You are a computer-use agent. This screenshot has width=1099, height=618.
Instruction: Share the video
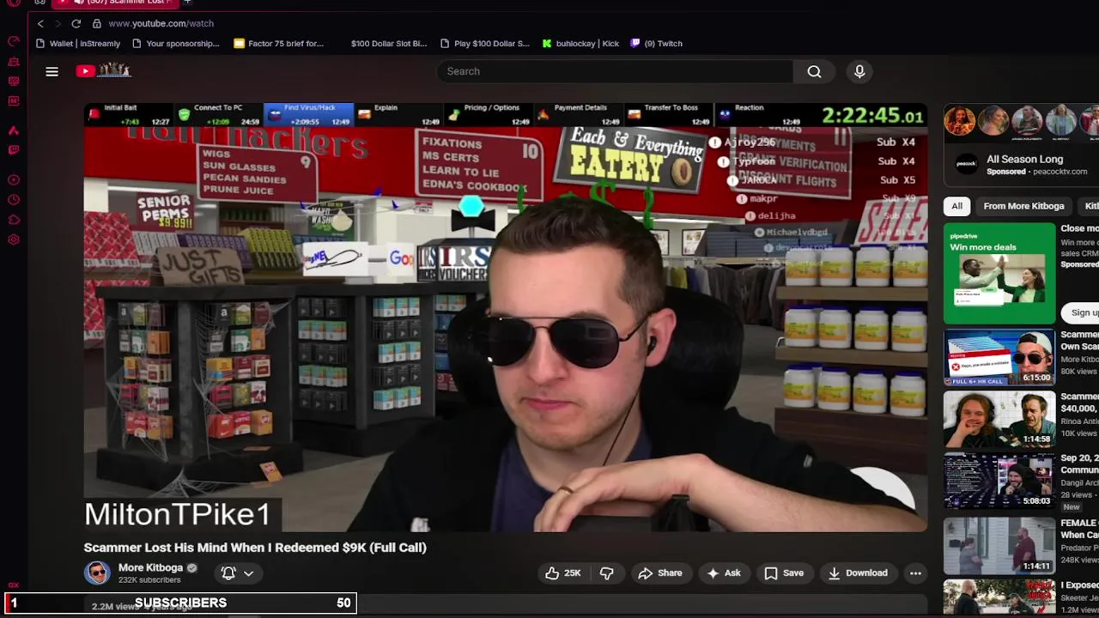click(660, 573)
